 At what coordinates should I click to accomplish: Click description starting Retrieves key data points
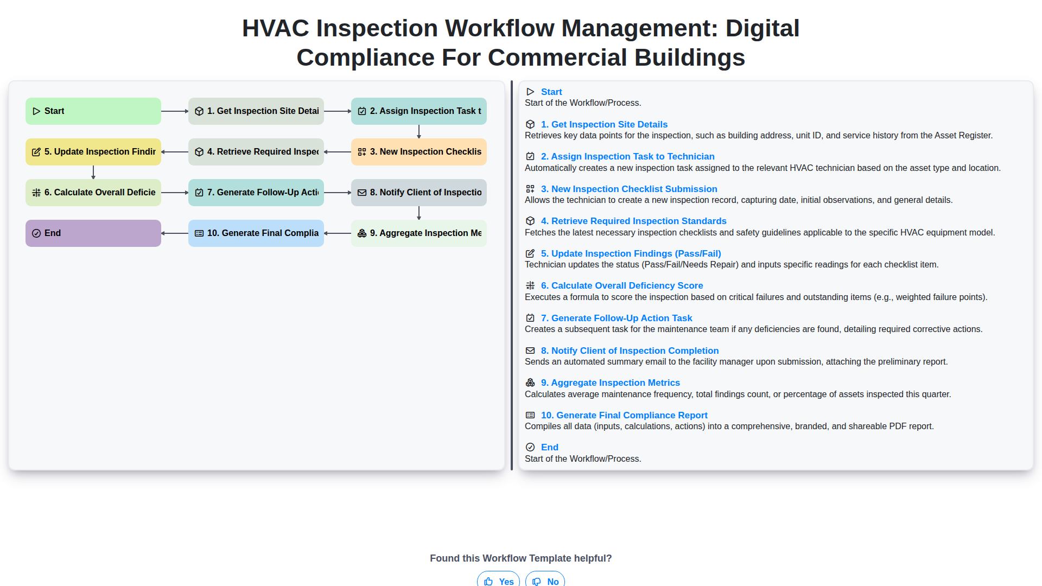(x=759, y=136)
